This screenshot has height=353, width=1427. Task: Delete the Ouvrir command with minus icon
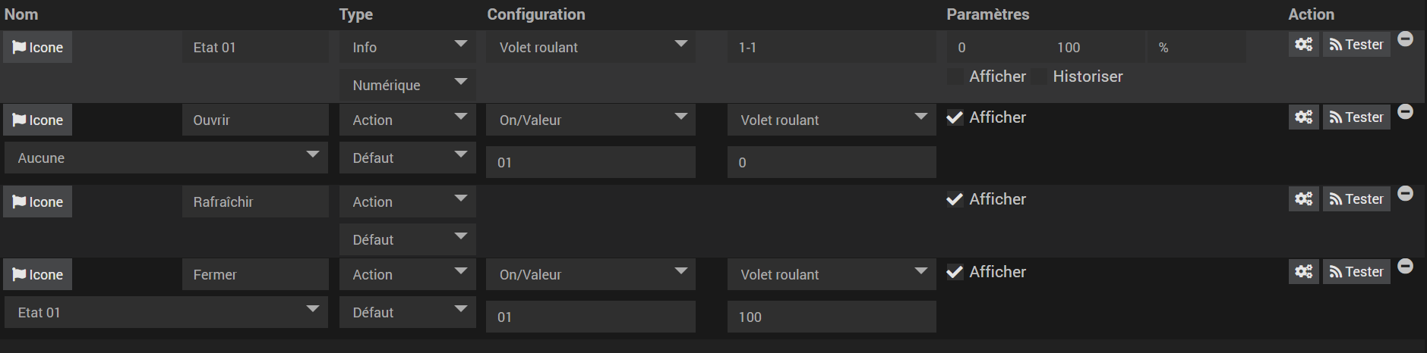(x=1405, y=111)
